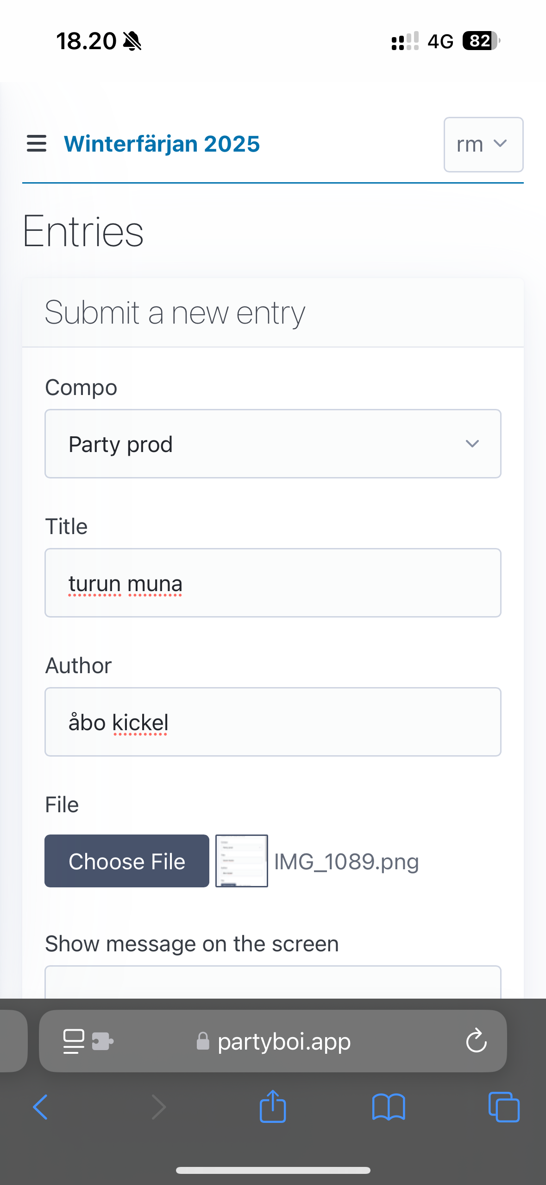Tap the Safari share icon
Image resolution: width=546 pixels, height=1185 pixels.
point(273,1107)
